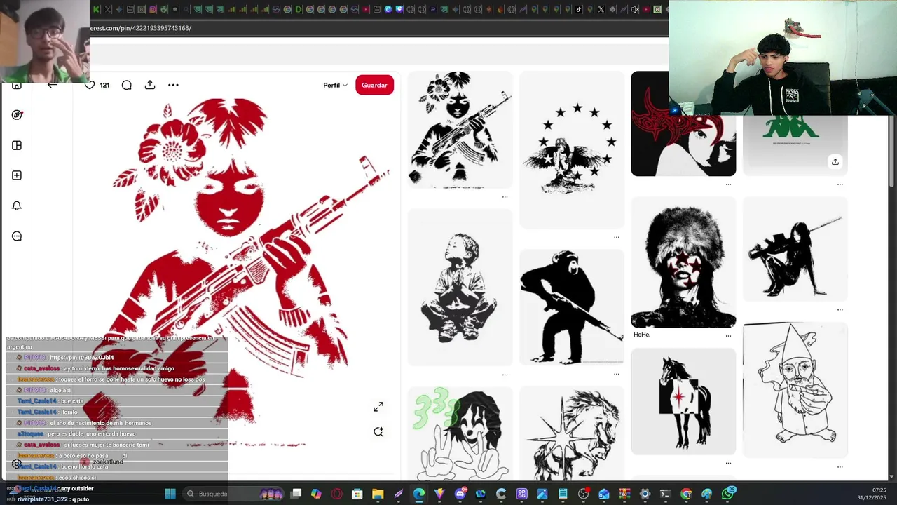Image resolution: width=897 pixels, height=505 pixels.
Task: Open the praying boy stencil pin
Action: [x=460, y=288]
